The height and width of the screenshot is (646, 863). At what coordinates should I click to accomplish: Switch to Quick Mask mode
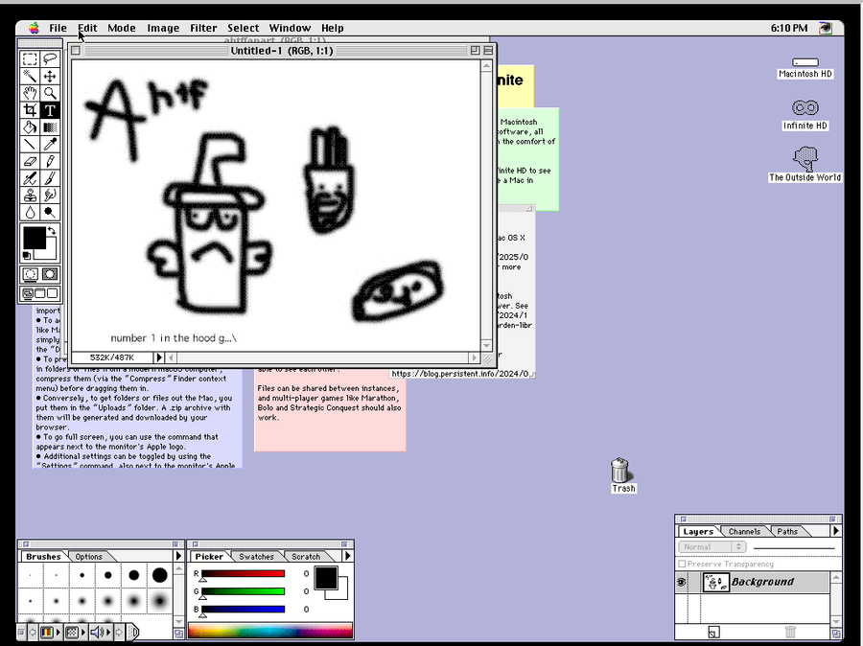50,274
